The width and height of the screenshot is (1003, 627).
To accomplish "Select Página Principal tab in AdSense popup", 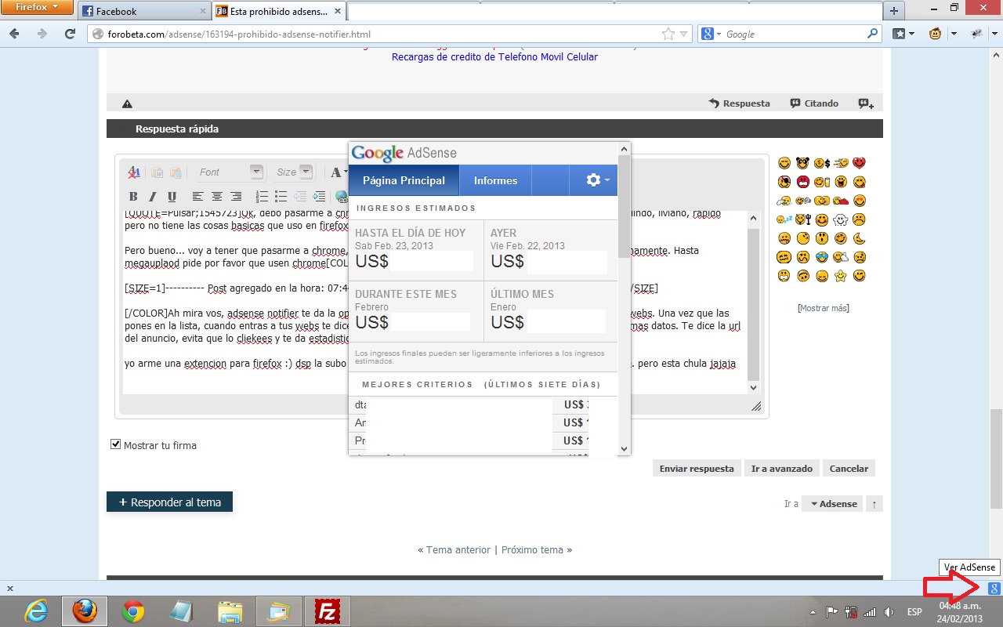I will point(404,180).
